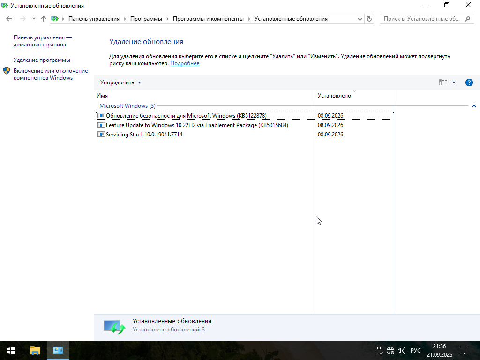Viewport: 480px width, 360px height.
Task: Open the help question mark icon
Action: (469, 82)
